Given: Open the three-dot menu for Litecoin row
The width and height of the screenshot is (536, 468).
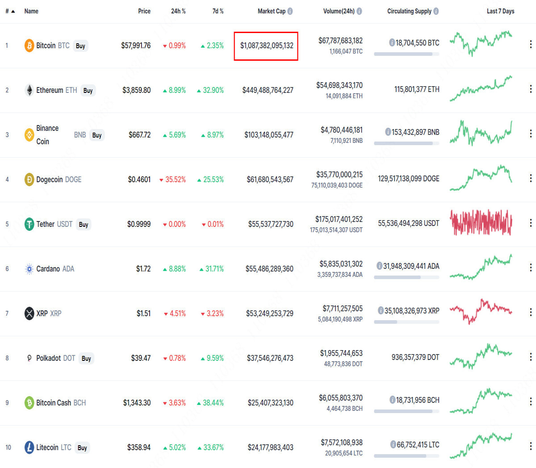Looking at the screenshot, I should tap(530, 446).
